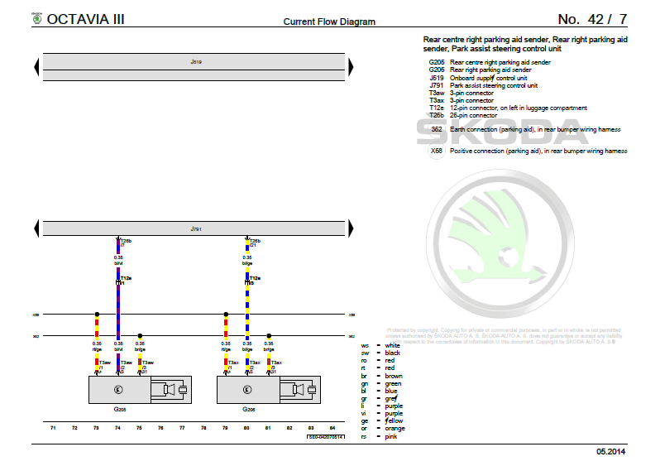Click the G206 'Rear right parking aid sender' legend entry

tap(480, 70)
